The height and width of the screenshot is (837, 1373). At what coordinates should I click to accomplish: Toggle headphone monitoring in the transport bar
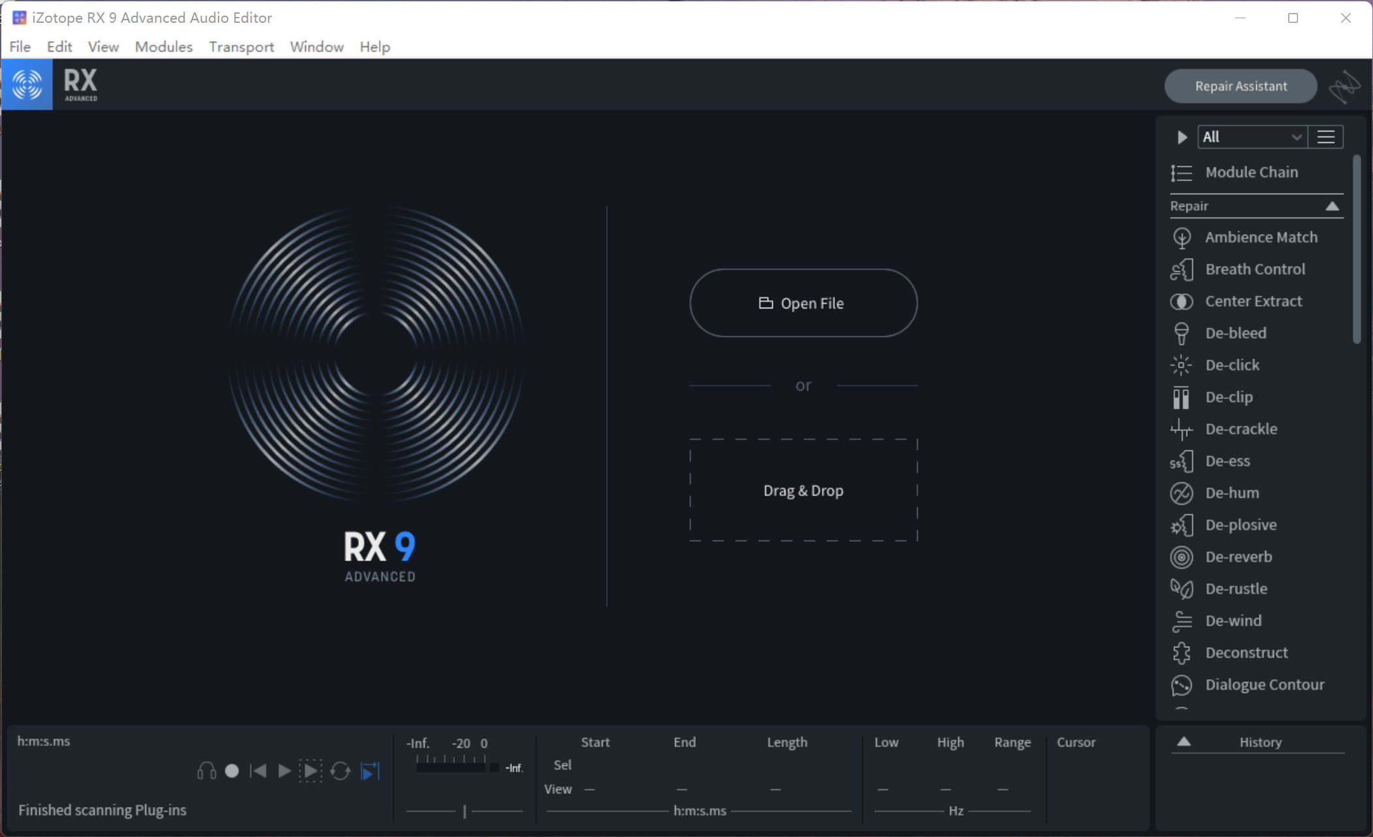click(x=205, y=771)
